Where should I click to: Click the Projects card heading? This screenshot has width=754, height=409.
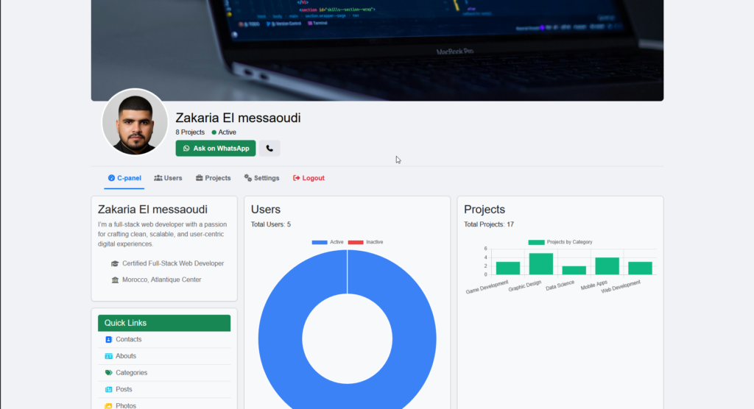click(485, 210)
